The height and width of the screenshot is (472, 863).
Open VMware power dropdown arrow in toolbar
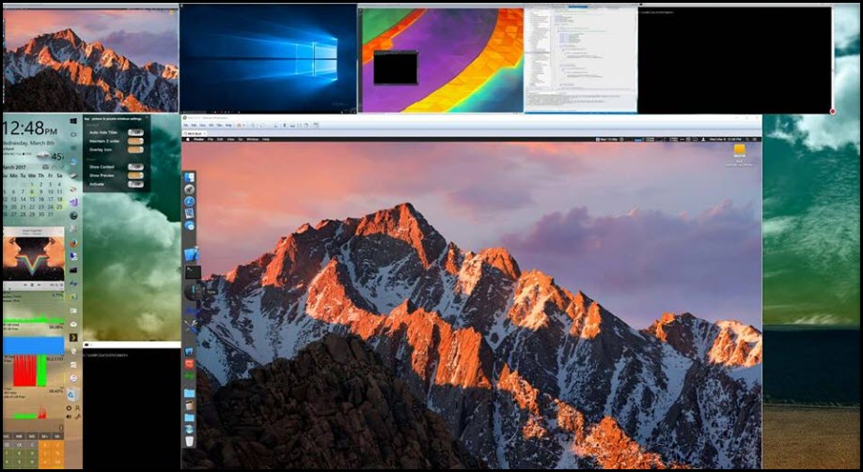[x=243, y=126]
